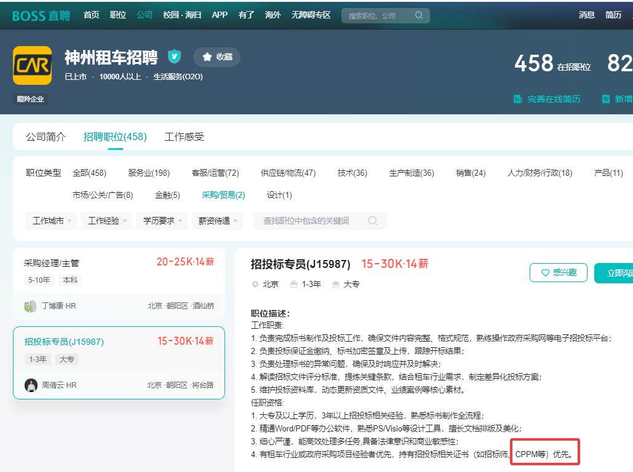Click the 神州租车 CAR company logo
This screenshot has width=633, height=472.
(32, 64)
